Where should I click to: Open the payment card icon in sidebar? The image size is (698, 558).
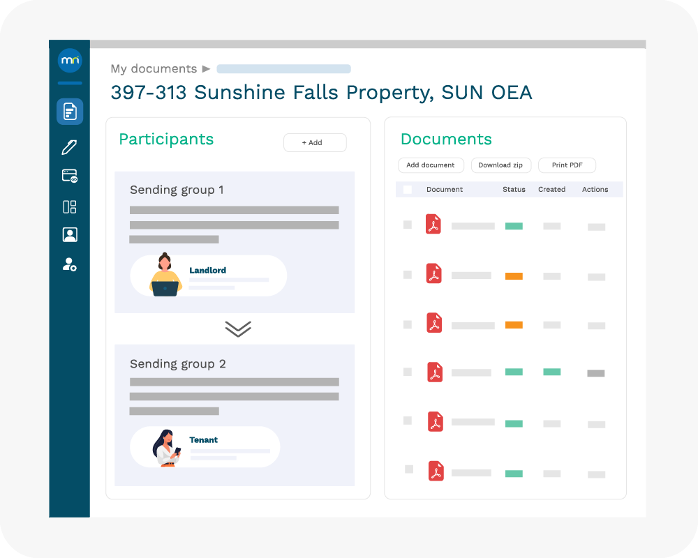[70, 176]
